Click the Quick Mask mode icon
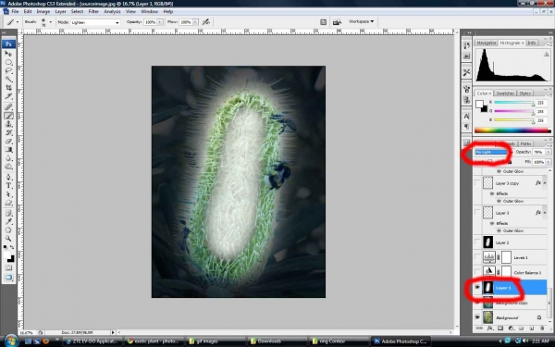 pyautogui.click(x=8, y=268)
